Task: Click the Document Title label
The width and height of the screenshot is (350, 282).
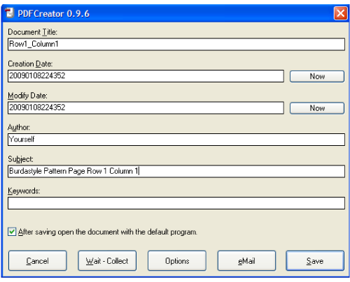Action: click(x=32, y=32)
